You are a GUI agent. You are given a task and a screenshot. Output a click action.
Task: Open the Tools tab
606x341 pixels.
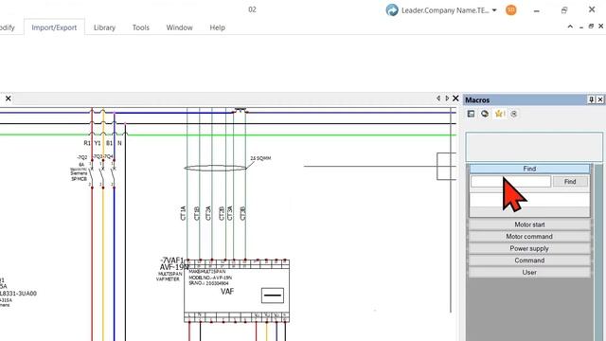(141, 27)
